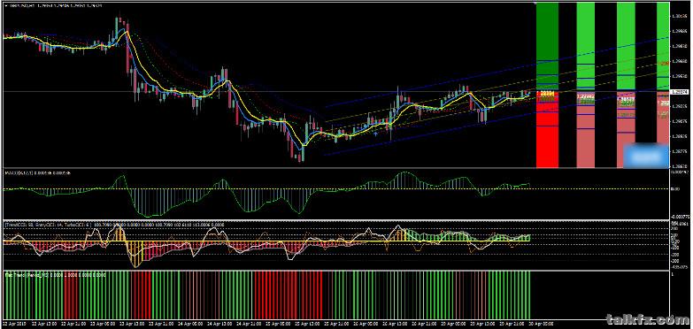693x329 pixels.
Task: Select the TrendCCI EntryCCI TurboCCI indicator label
Action: coord(115,225)
